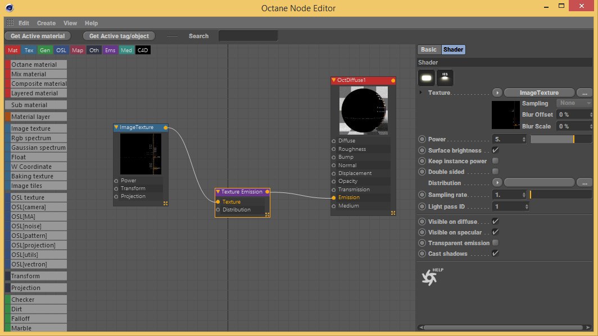Enable Double sided checkbox
This screenshot has width=598, height=336.
(495, 172)
